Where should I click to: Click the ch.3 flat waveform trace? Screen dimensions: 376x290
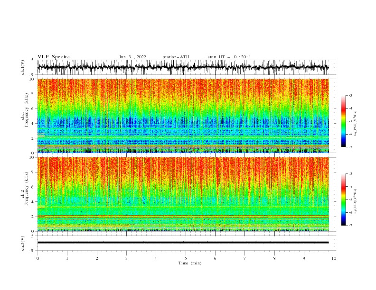[x=183, y=243]
